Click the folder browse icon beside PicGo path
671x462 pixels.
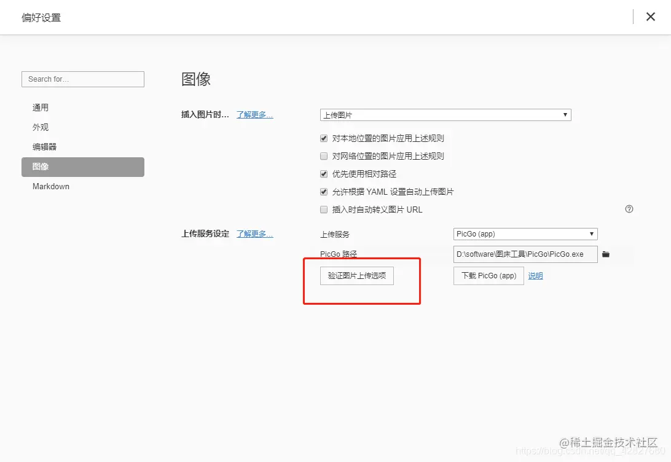tap(605, 254)
